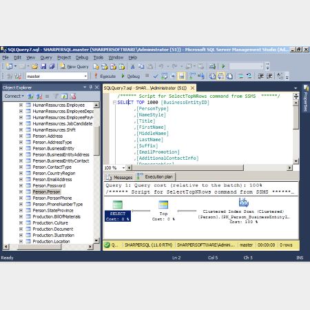Open the Window menu
310x310 pixels.
(x=116, y=58)
